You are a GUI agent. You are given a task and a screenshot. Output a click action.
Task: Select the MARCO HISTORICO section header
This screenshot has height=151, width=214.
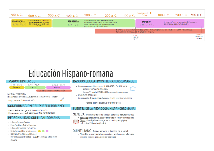(22, 81)
